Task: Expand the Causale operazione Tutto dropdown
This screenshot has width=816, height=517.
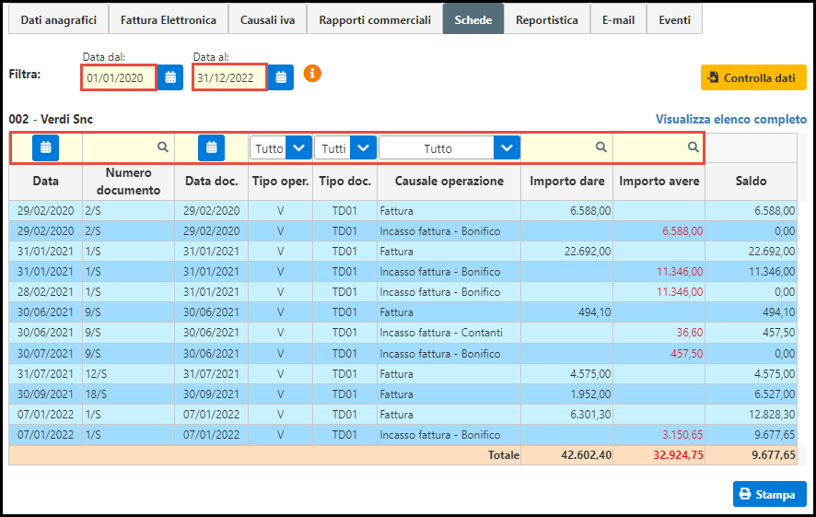Action: point(507,147)
